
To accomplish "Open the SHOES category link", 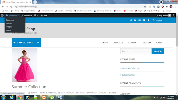I will click(x=82, y=93).
